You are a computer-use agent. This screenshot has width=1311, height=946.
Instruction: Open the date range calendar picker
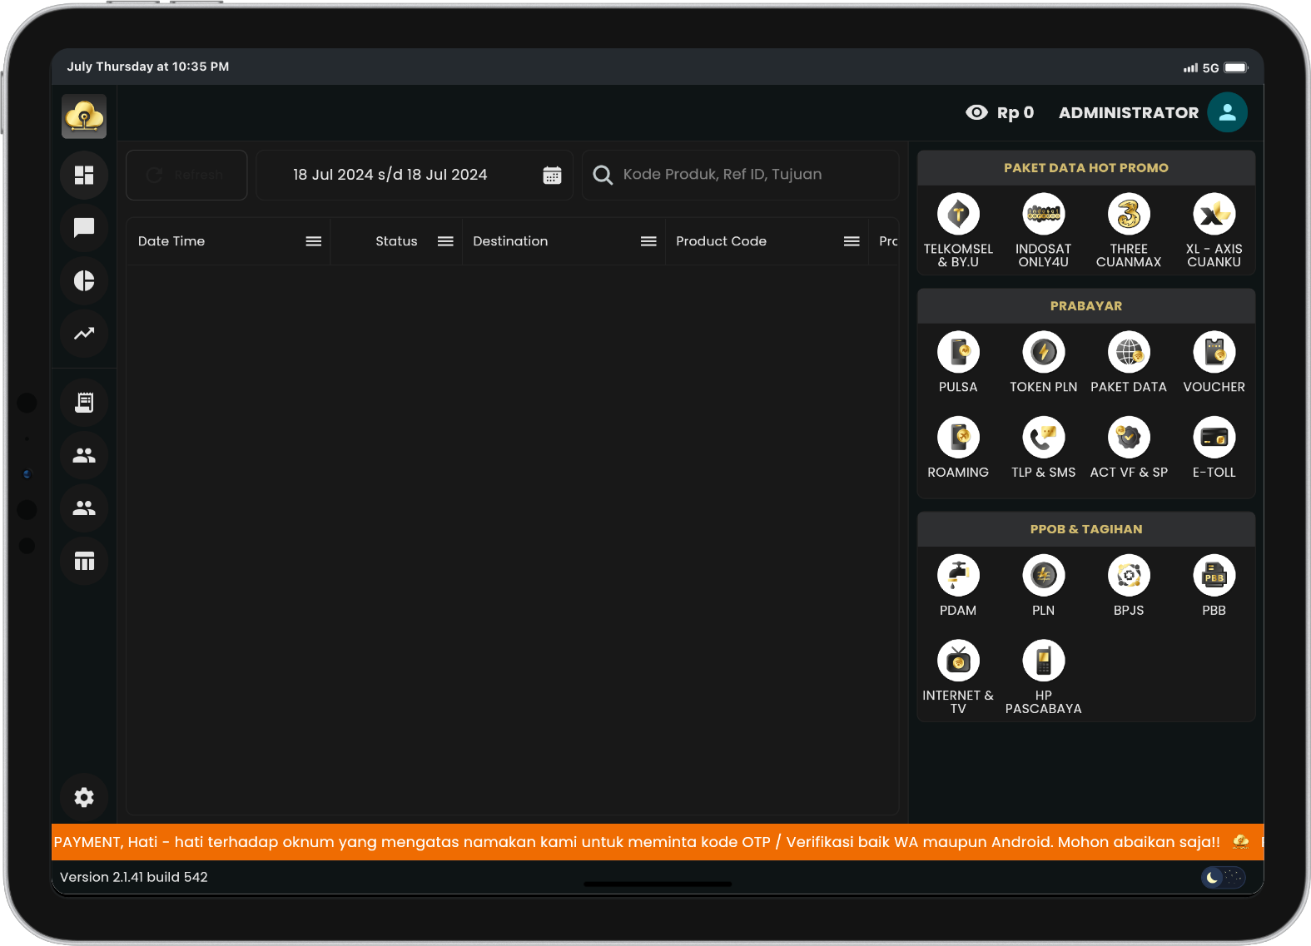click(552, 175)
